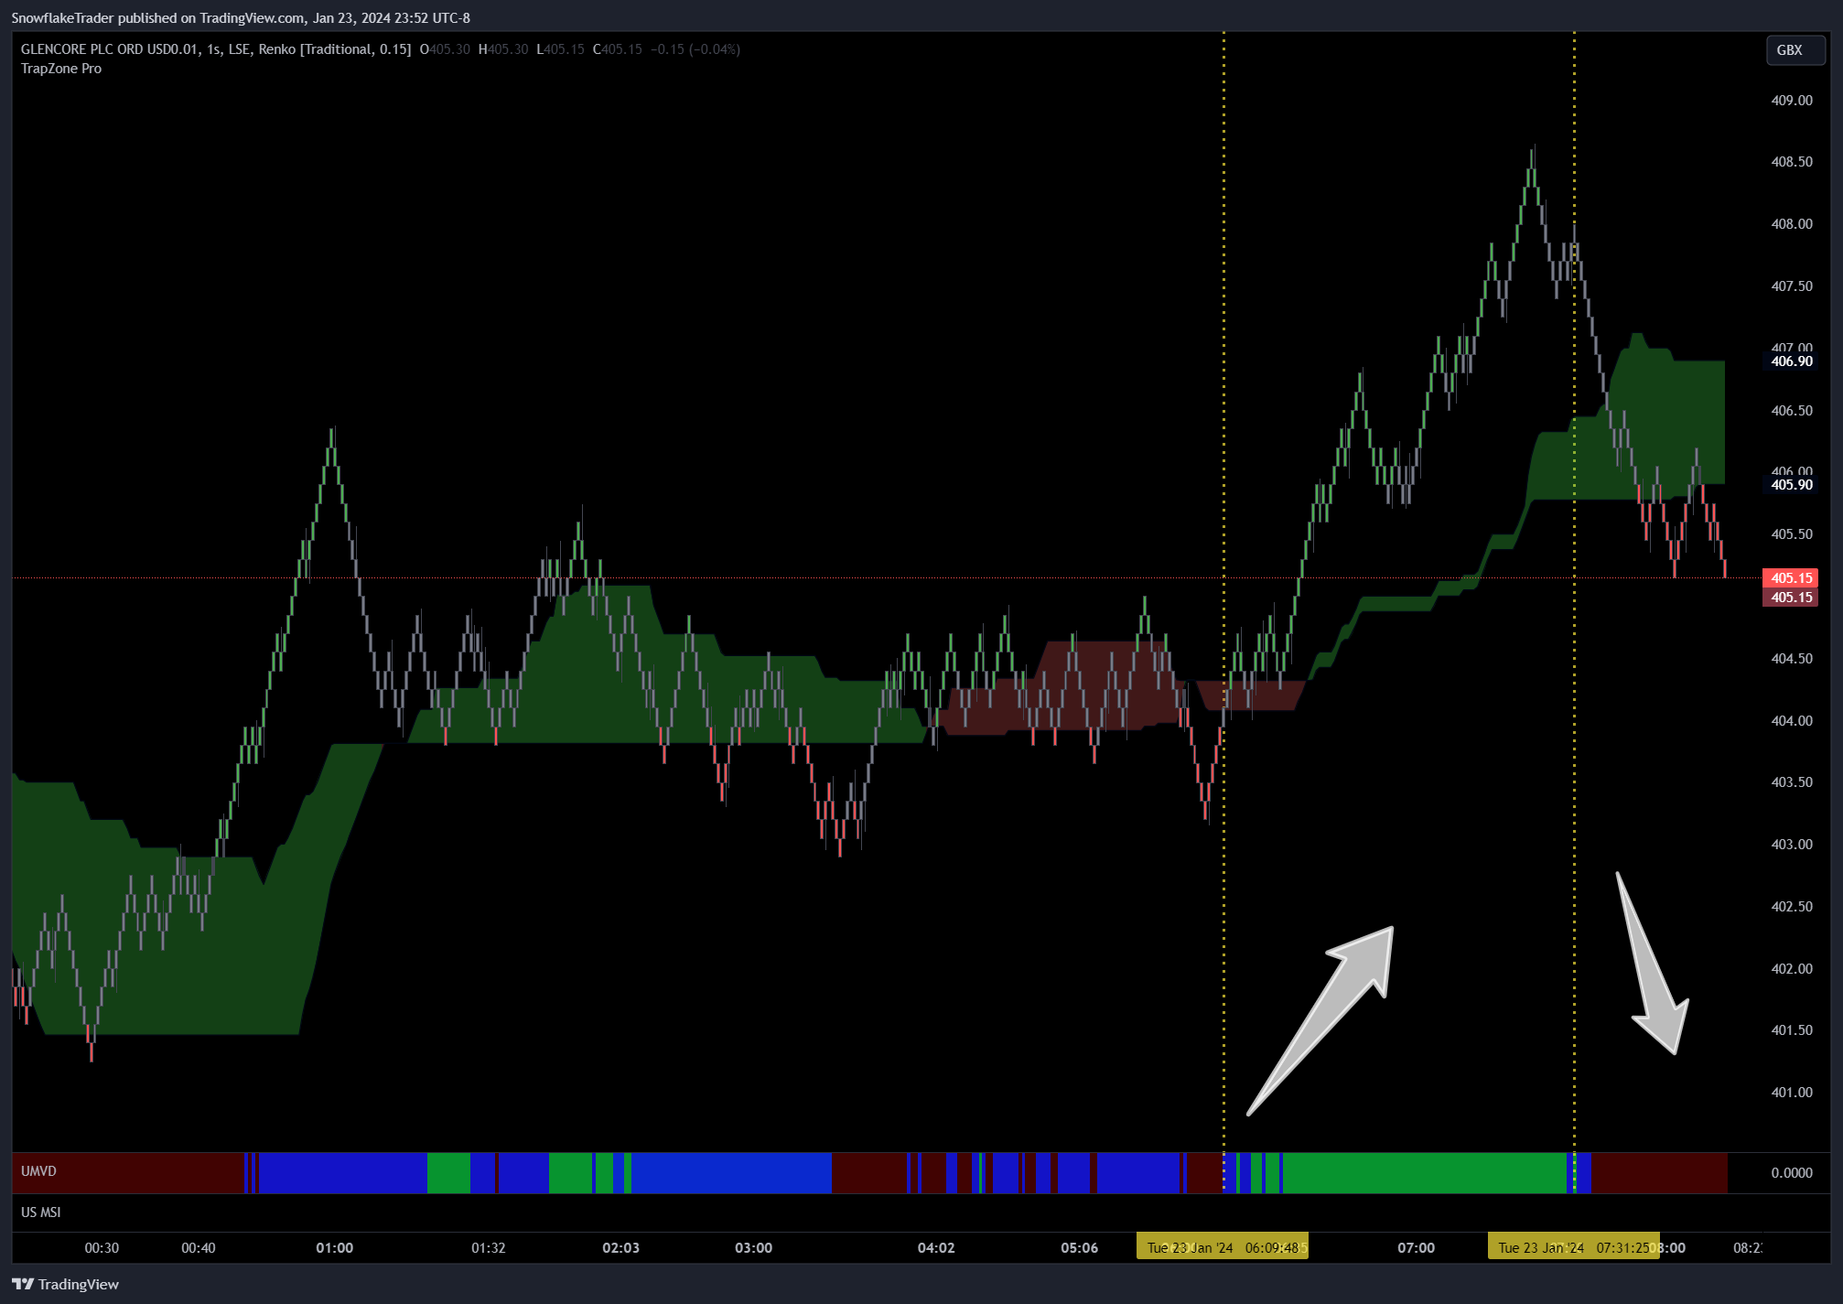Click the 03:00 time axis label
The width and height of the screenshot is (1843, 1304).
pyautogui.click(x=753, y=1247)
